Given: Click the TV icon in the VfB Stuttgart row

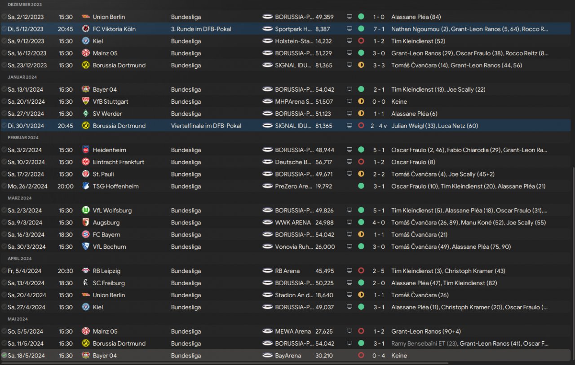Looking at the screenshot, I should click(x=349, y=102).
